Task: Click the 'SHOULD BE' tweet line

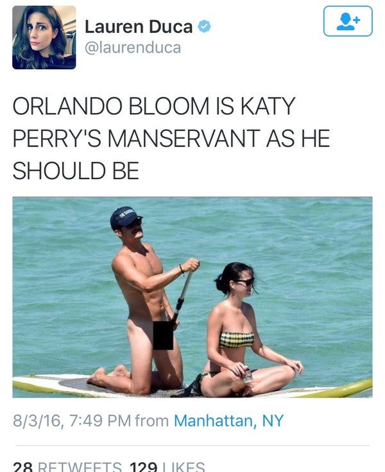Action: coord(76,170)
